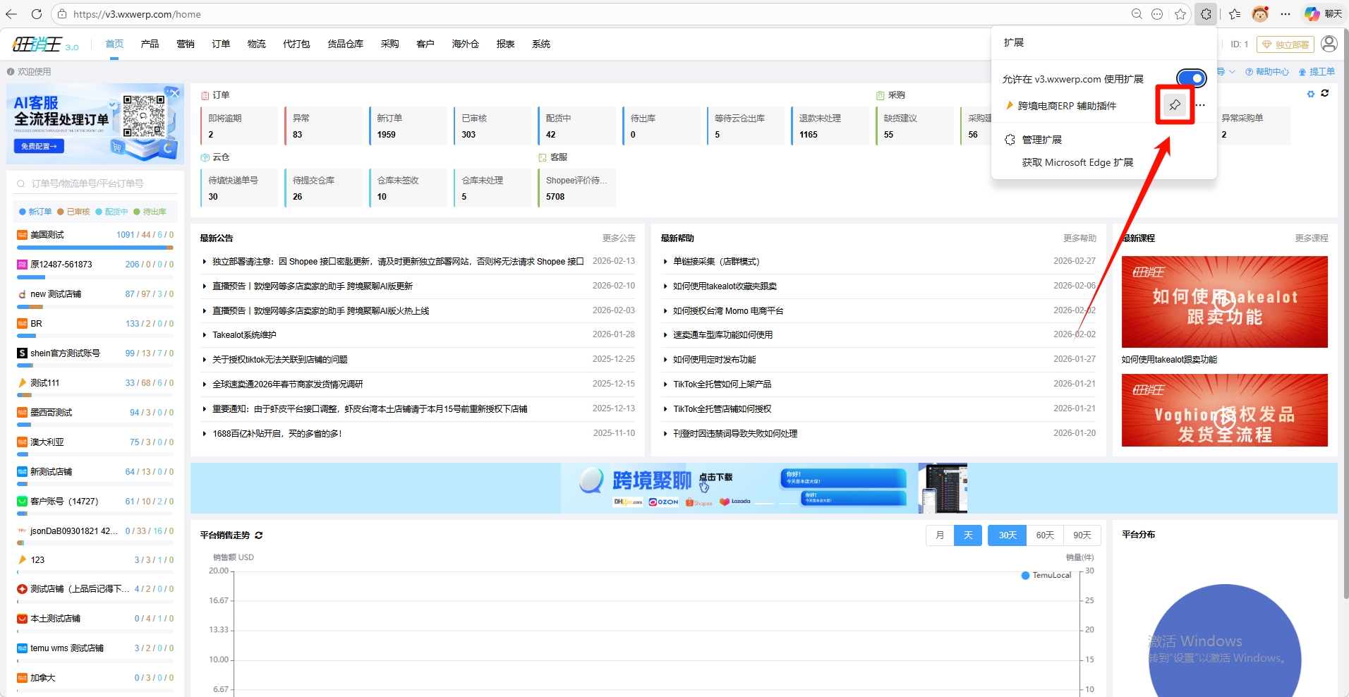This screenshot has height=697, width=1349.
Task: Click the blue dashboard settings gear
Action: [x=1310, y=94]
